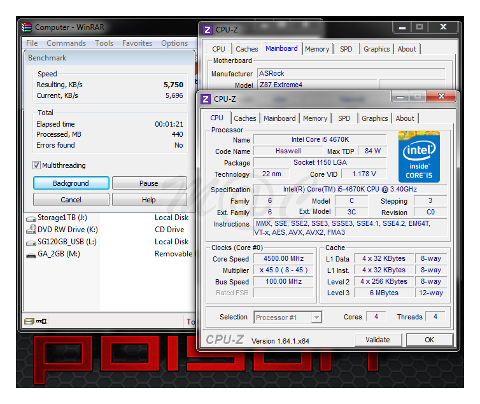Screen dimensions: 480x404
Task: Select the SG120GB_USB (L:) drive icon
Action: tap(31, 243)
